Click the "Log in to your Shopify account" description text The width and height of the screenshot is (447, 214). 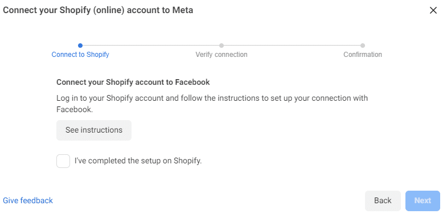point(212,104)
